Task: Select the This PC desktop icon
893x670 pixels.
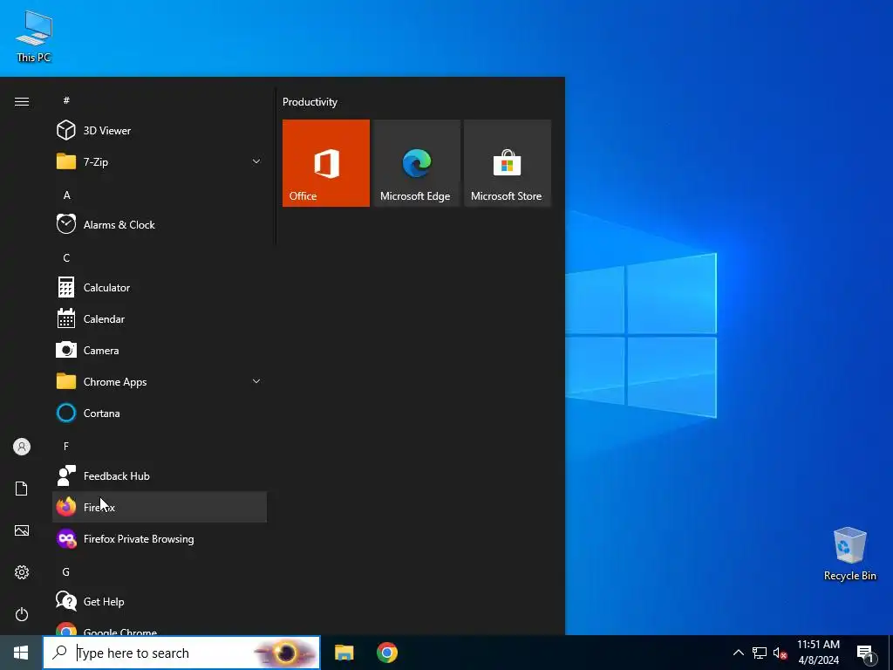Action: point(34,36)
